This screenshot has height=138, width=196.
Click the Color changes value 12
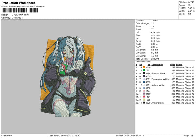[x=152, y=23]
